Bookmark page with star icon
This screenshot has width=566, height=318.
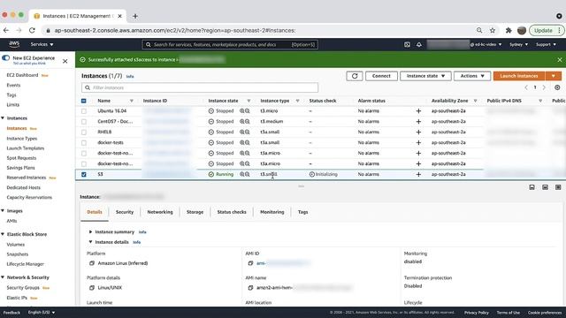pos(493,30)
